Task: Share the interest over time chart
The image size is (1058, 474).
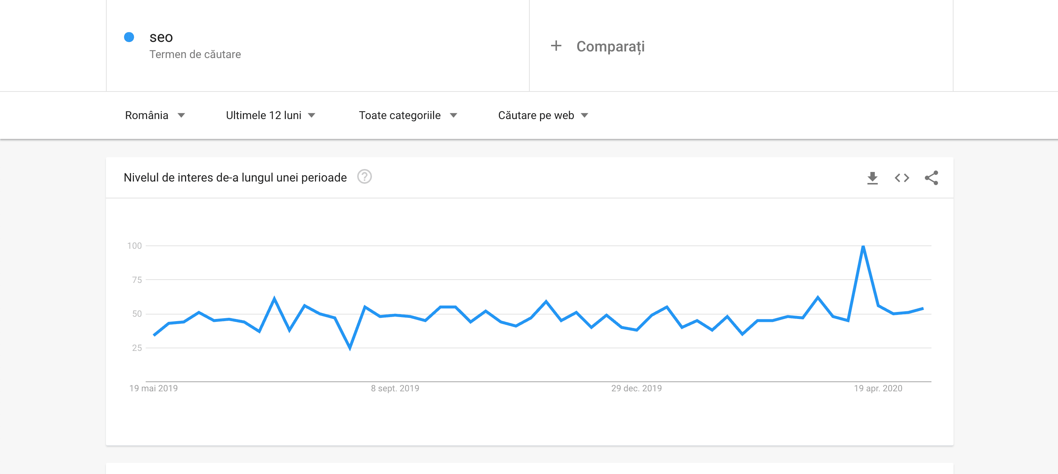Action: [931, 178]
